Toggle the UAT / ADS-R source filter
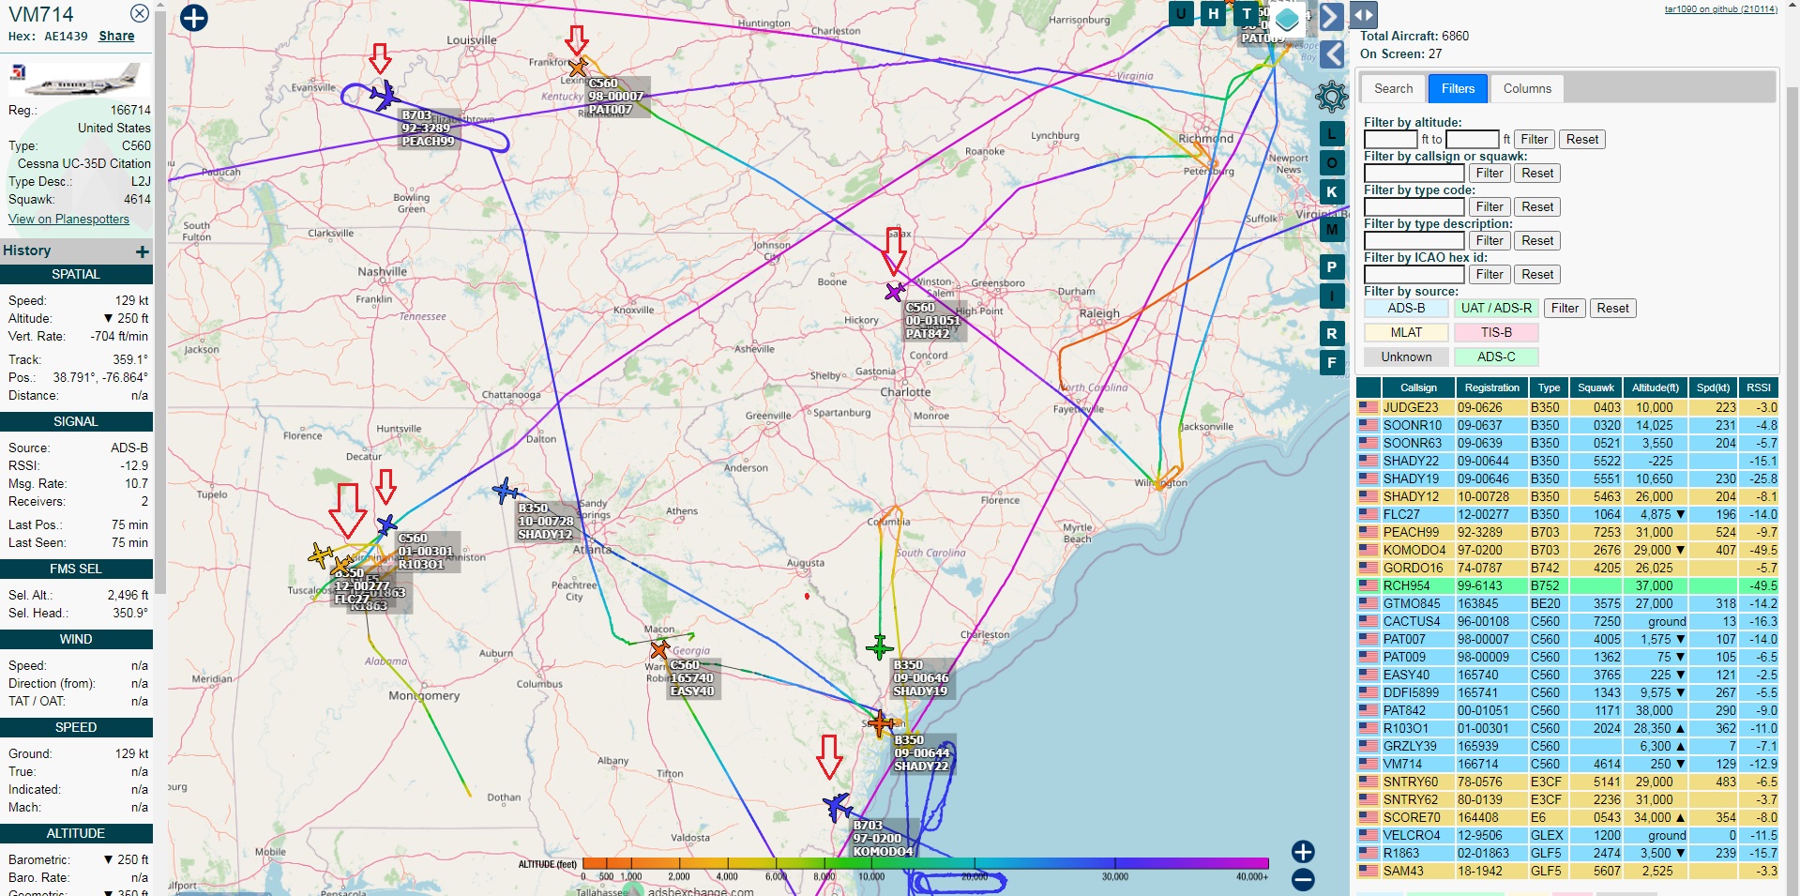This screenshot has width=1800, height=896. click(1496, 308)
